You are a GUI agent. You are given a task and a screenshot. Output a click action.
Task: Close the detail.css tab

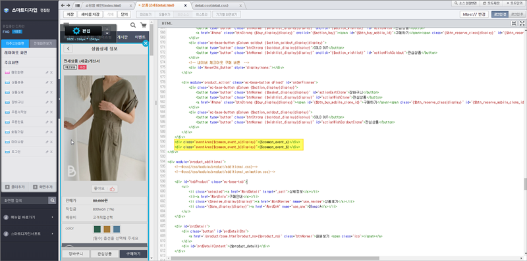coord(240,6)
